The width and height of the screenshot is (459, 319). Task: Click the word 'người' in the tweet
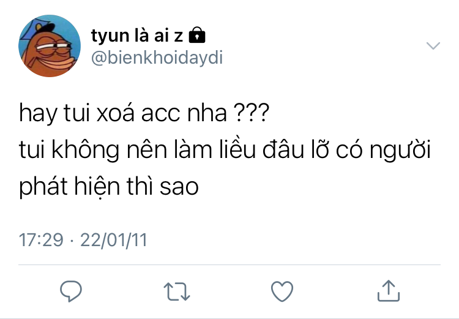(x=400, y=150)
